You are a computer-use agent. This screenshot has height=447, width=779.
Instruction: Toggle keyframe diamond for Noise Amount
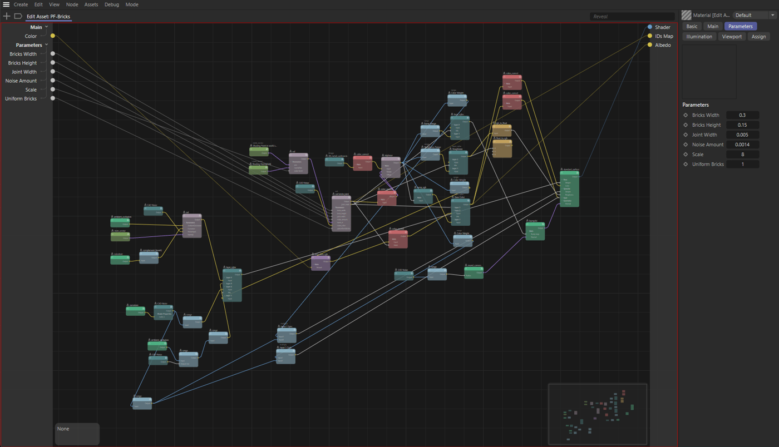pyautogui.click(x=686, y=145)
